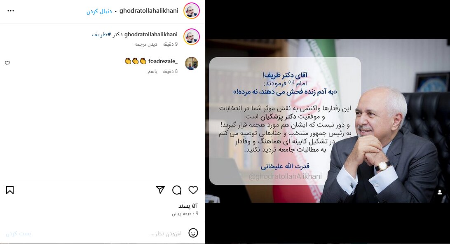This screenshot has width=450, height=244.
Task: View foadrezaie_'s profile picture
Action: 192,63
